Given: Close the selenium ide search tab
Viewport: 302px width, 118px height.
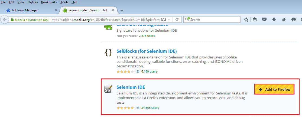Looking at the screenshot, I should pos(113,10).
